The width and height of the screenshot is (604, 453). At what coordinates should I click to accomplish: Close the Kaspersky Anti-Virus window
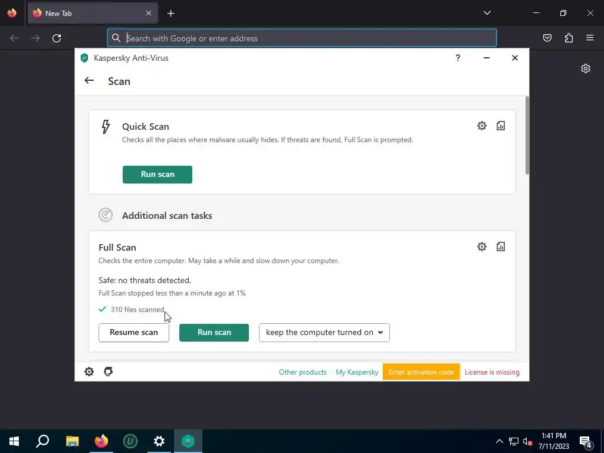click(514, 58)
